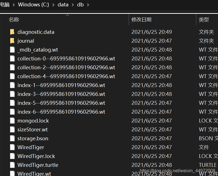Select the collection-4 file icon
This screenshot has width=218, height=176.
tap(12, 76)
